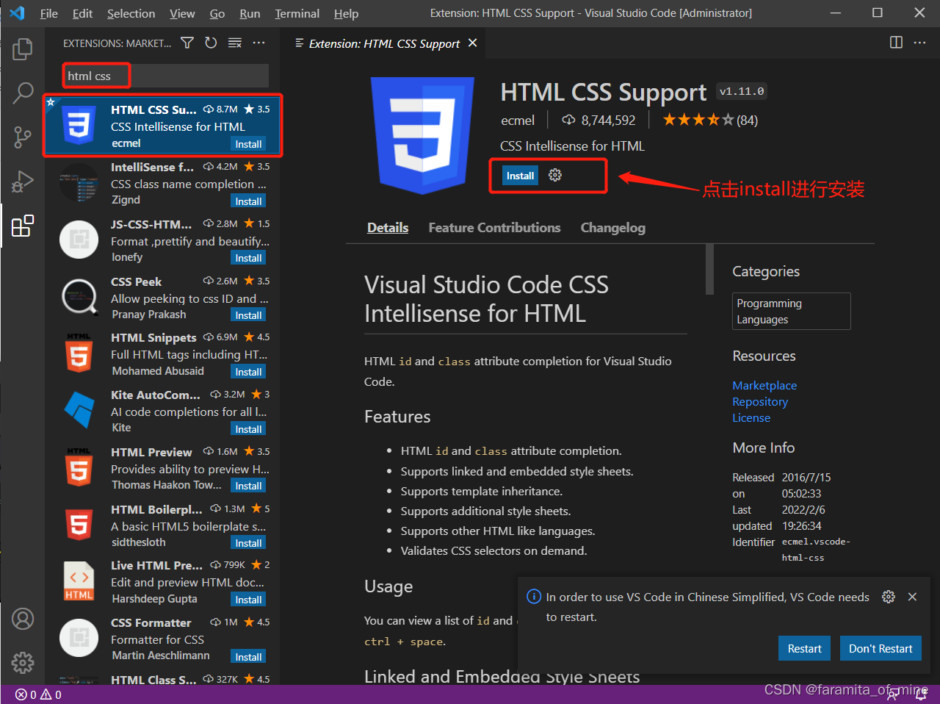Open notifications bell in status bar

921,694
